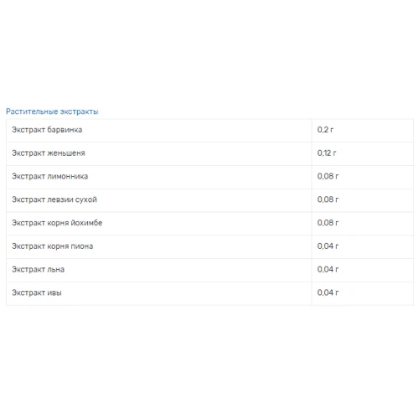Click the Растительные экстракты heading link

[x=52, y=111]
